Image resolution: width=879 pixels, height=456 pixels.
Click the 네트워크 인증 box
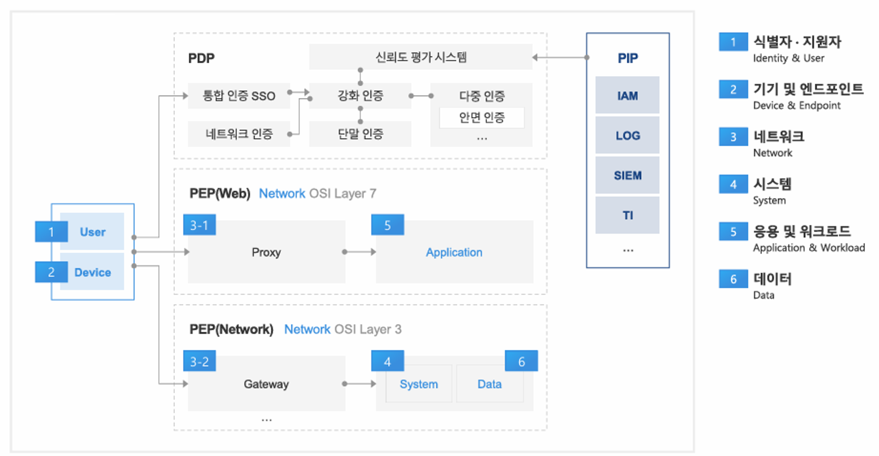point(239,134)
